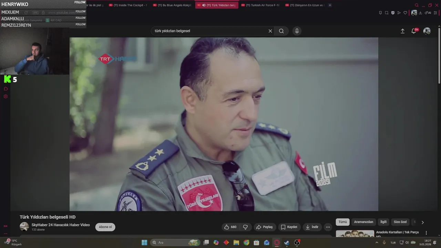Image resolution: width=441 pixels, height=248 pixels.
Task: Open Anadolu Kartalları Tek Parça video title
Action: pos(398,234)
